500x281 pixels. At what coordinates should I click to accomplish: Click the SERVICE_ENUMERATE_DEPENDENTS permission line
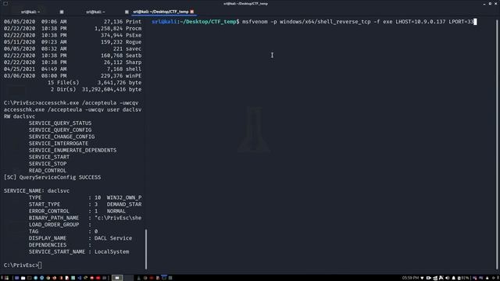pos(73,150)
